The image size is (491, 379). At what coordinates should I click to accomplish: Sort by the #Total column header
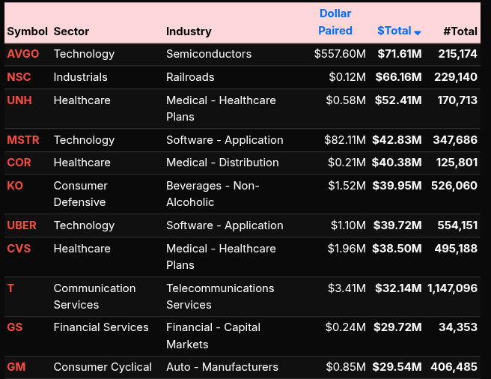click(x=460, y=31)
